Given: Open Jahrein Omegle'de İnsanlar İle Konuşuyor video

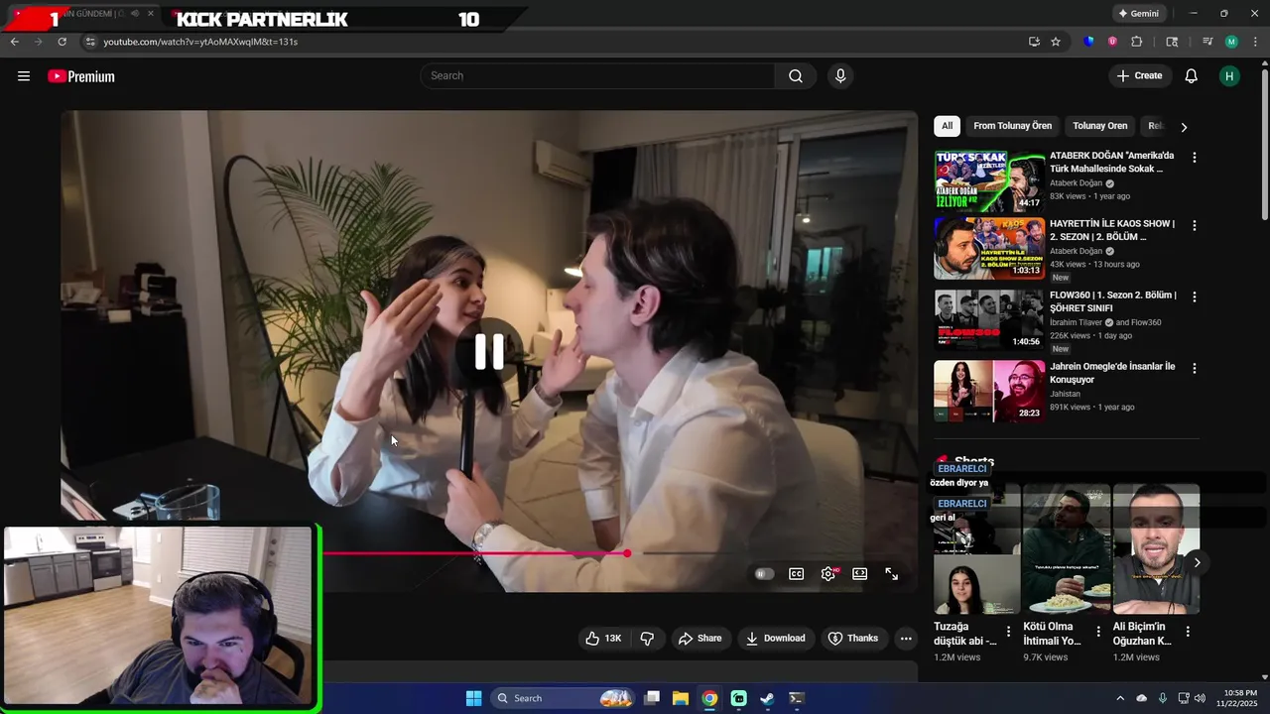Looking at the screenshot, I should [1112, 373].
